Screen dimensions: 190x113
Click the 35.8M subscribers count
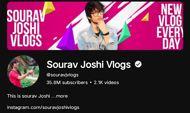(67, 83)
